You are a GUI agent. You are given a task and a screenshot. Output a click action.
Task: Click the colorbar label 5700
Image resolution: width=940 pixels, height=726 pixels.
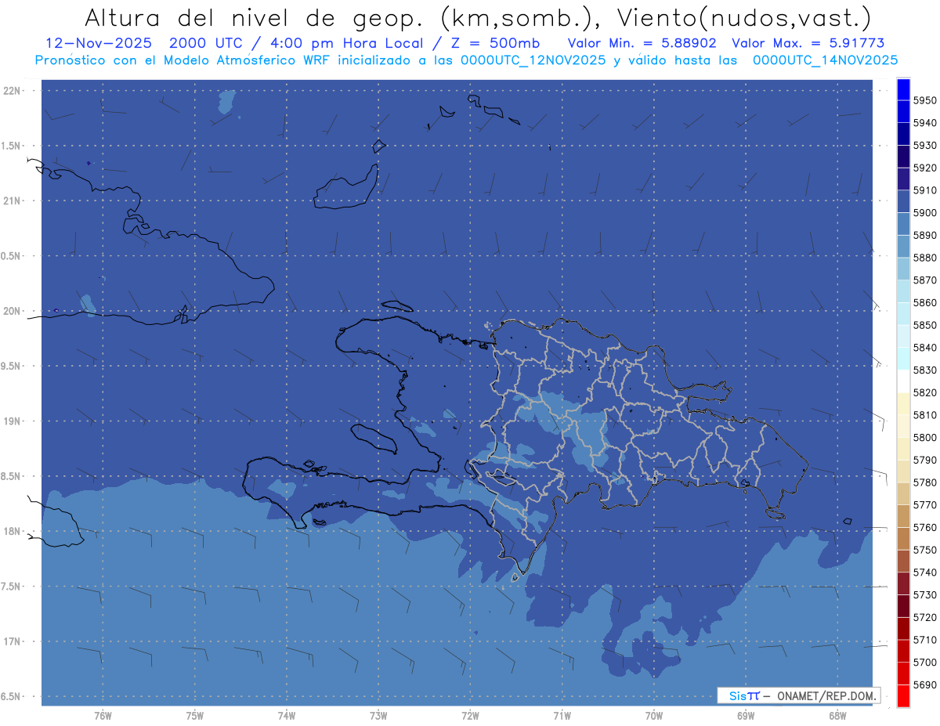coord(924,662)
